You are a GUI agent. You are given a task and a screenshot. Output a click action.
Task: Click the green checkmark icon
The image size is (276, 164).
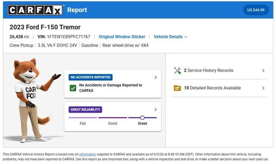73,88
